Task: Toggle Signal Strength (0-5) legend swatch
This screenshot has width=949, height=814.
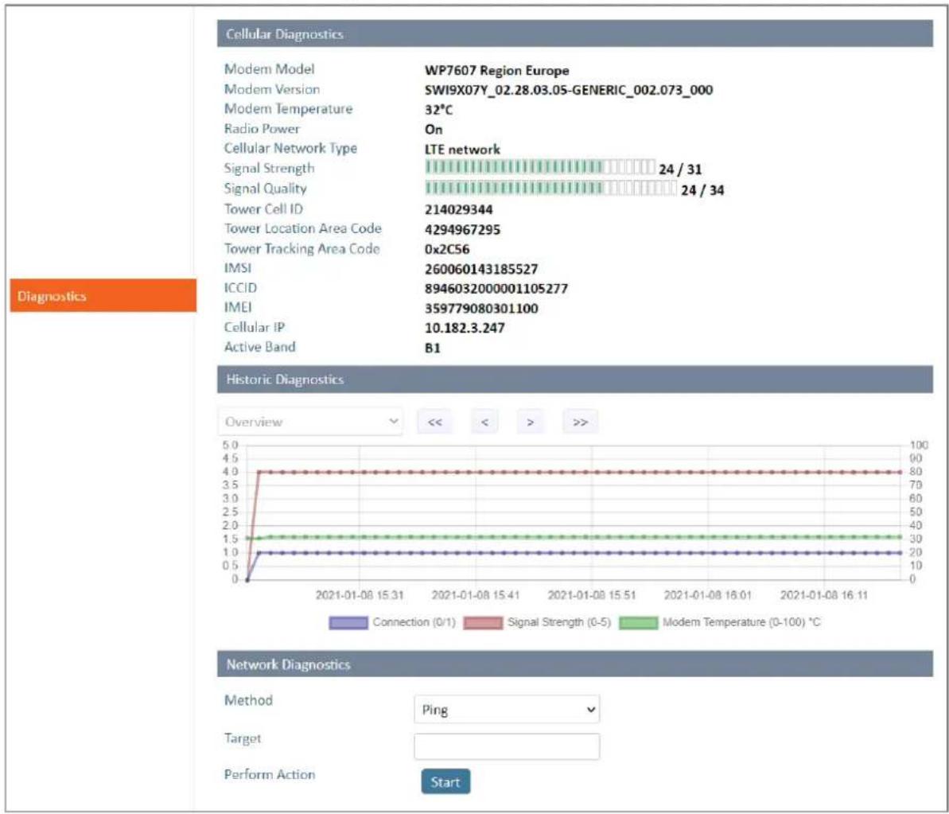Action: pos(483,623)
